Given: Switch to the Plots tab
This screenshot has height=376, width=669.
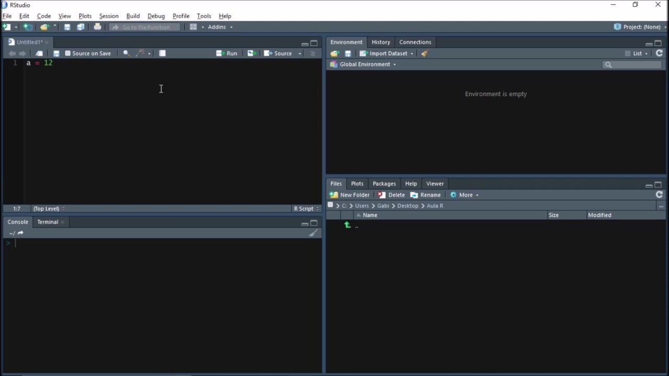Looking at the screenshot, I should click(357, 184).
